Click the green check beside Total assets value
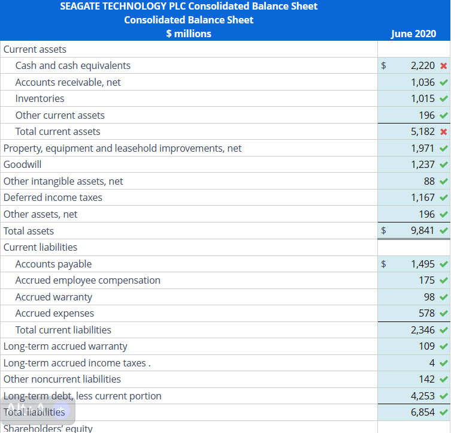Image resolution: width=463 pixels, height=433 pixels. [x=443, y=230]
